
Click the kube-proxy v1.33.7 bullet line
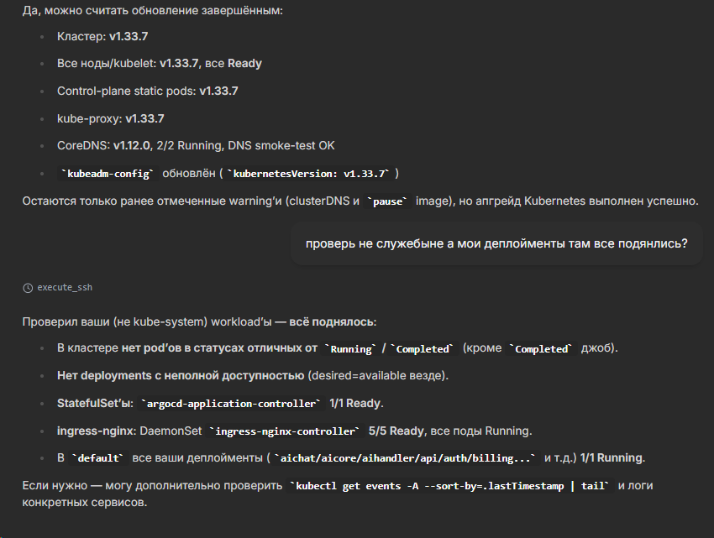point(110,118)
